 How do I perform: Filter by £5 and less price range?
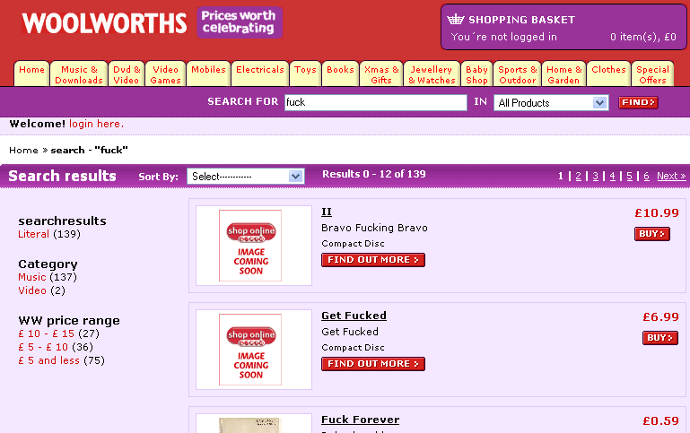pos(49,360)
